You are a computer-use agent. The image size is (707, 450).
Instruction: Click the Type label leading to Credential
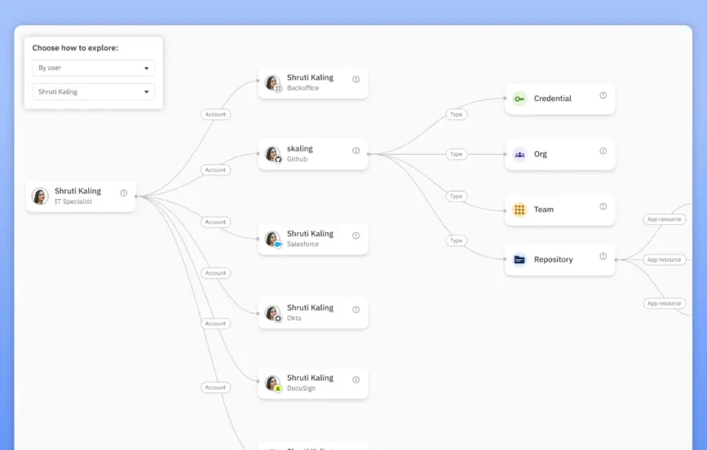457,114
